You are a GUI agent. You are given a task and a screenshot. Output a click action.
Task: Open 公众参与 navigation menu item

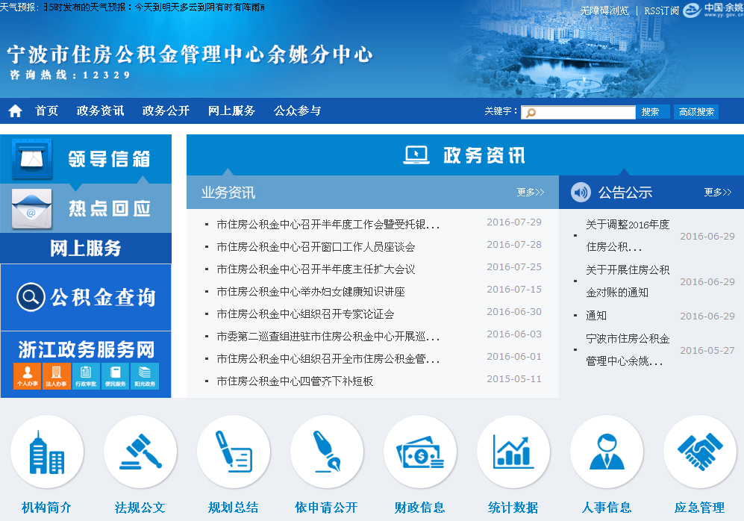pyautogui.click(x=298, y=111)
